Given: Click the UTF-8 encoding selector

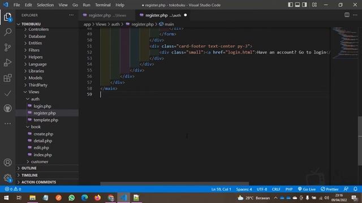Looking at the screenshot, I should 262,189.
